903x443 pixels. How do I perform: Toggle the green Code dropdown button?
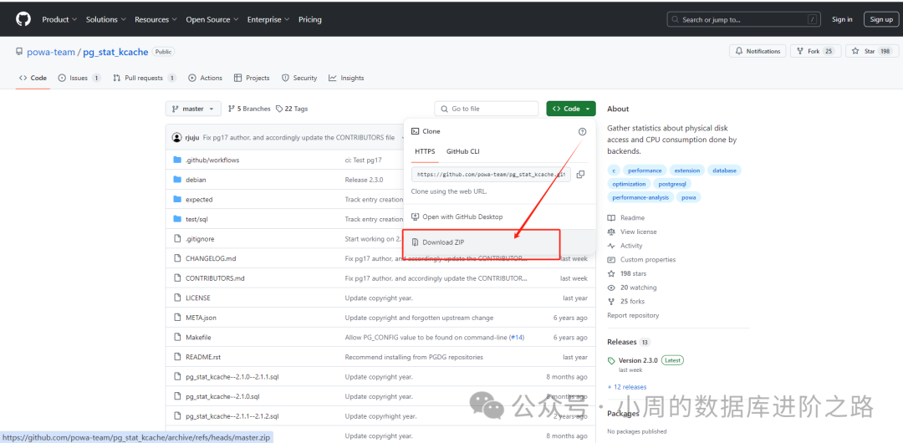click(571, 109)
